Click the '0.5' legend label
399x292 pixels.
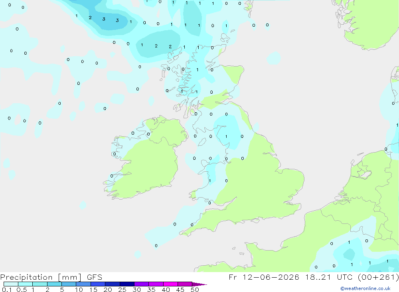coord(22,290)
